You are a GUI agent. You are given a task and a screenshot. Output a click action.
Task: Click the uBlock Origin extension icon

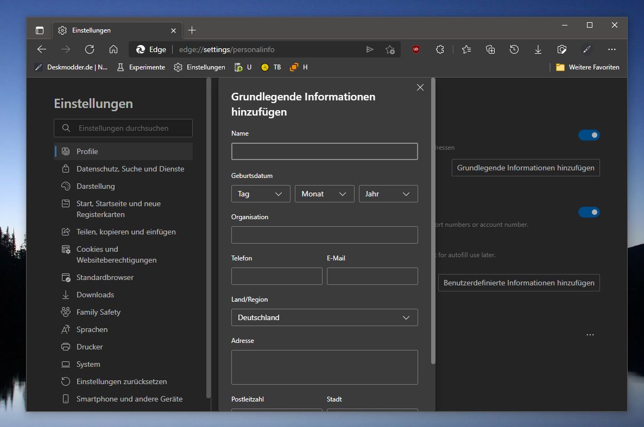[x=415, y=50]
